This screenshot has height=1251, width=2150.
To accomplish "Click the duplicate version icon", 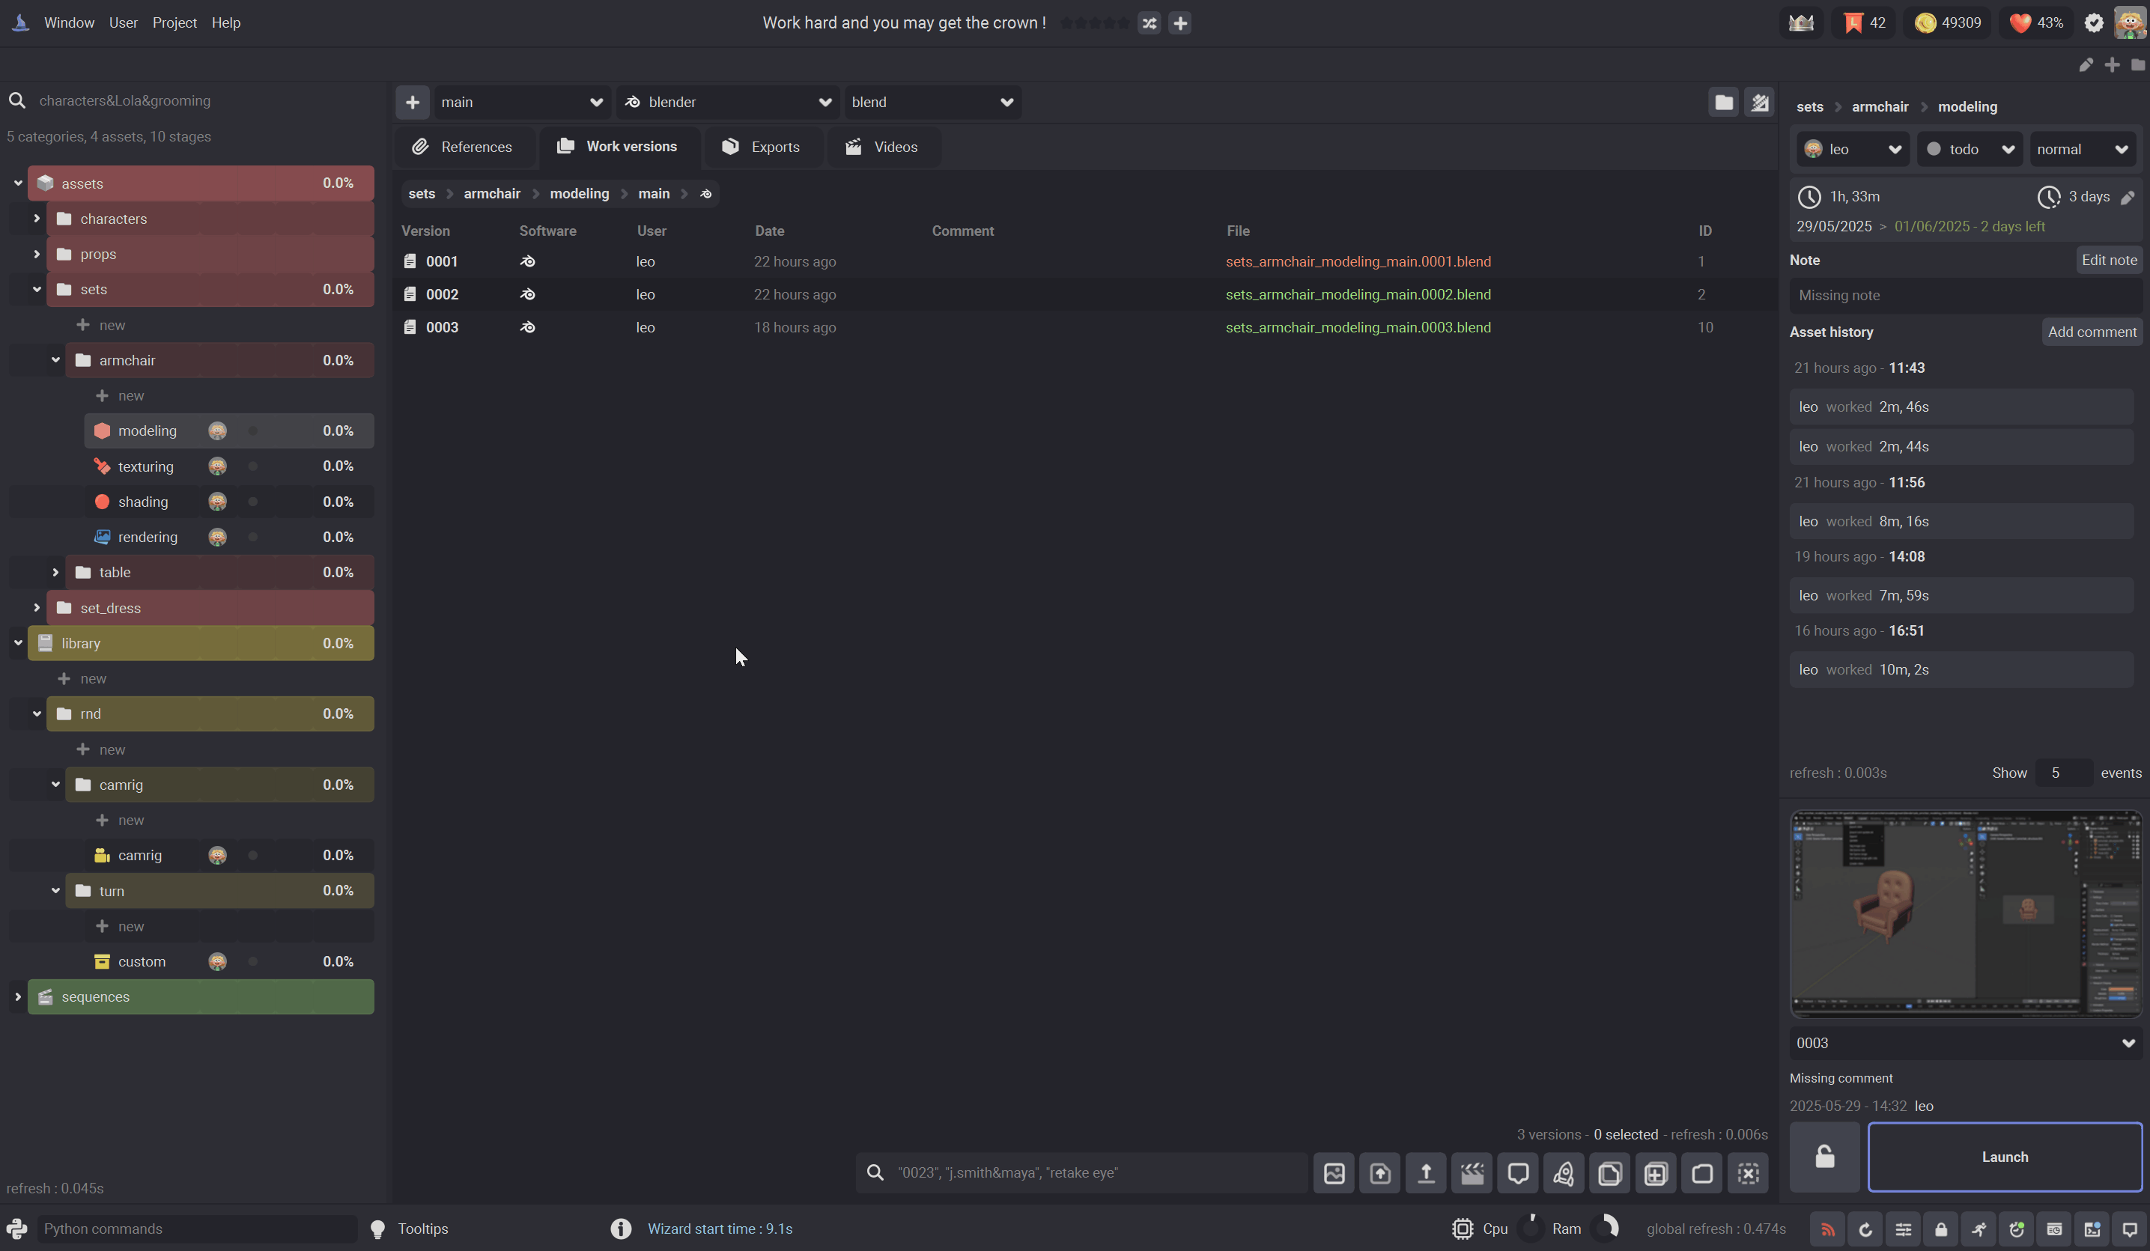I will tap(1609, 1173).
